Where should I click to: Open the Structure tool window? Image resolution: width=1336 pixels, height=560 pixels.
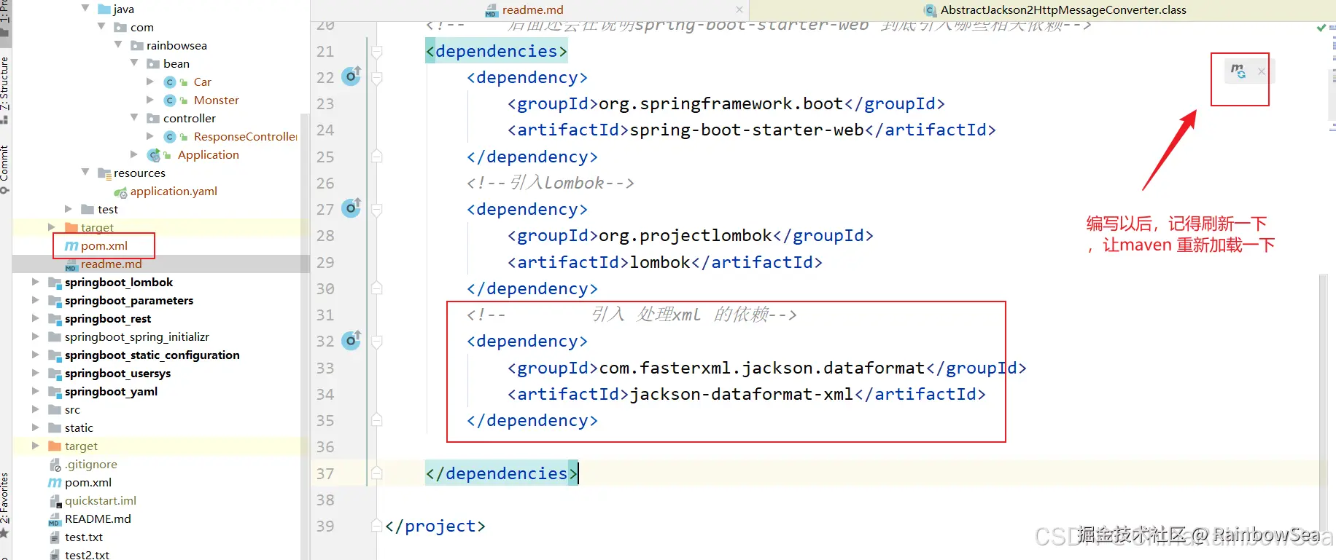coord(4,89)
